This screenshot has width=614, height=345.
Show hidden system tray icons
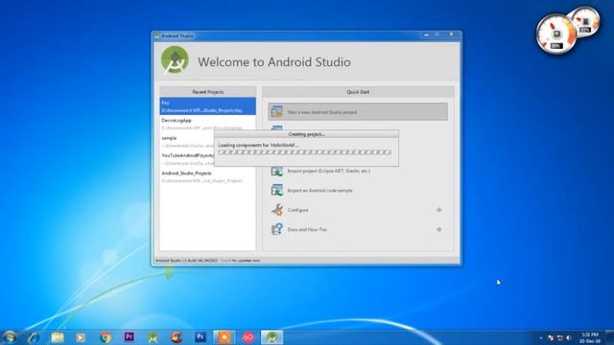point(541,338)
